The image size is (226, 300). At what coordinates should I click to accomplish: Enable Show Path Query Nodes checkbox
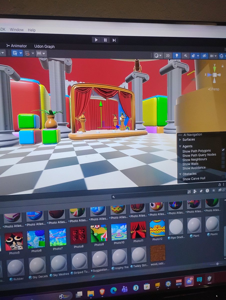pyautogui.click(x=223, y=154)
